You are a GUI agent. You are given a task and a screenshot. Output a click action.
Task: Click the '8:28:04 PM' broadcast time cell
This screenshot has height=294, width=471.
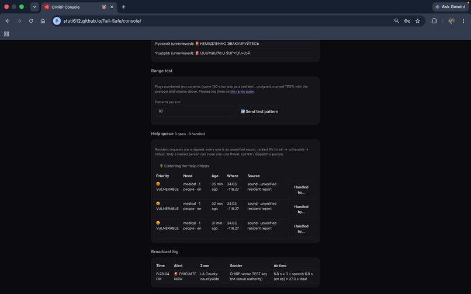[x=162, y=276]
